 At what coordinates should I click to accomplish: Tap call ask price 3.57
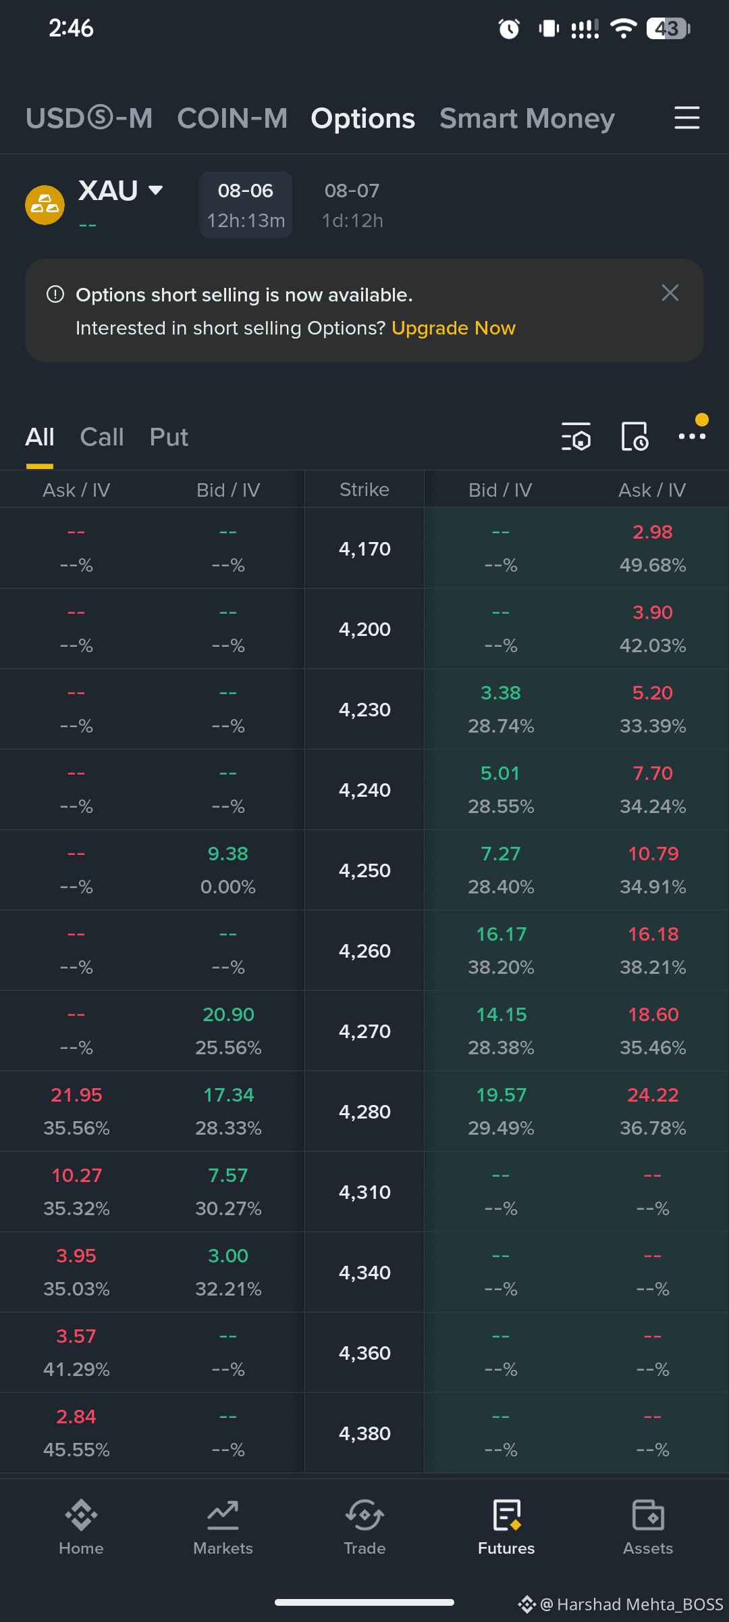pyautogui.click(x=76, y=1336)
